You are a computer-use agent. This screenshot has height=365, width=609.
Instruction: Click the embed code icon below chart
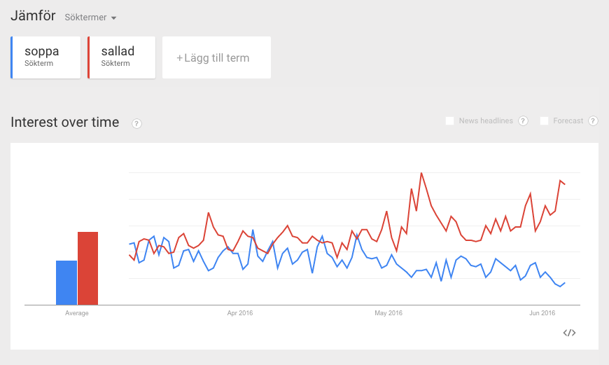coord(569,333)
